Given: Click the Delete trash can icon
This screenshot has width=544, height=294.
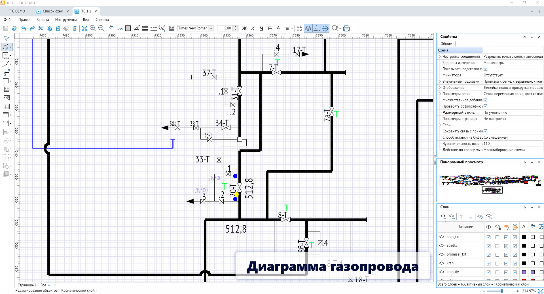Looking at the screenshot, I should coord(75,28).
